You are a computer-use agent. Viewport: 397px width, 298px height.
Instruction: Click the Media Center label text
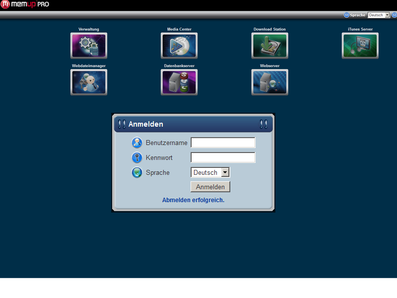tap(179, 29)
